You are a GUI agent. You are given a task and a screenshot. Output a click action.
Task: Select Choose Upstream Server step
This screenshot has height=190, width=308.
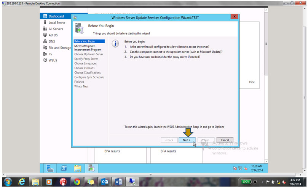point(89,54)
